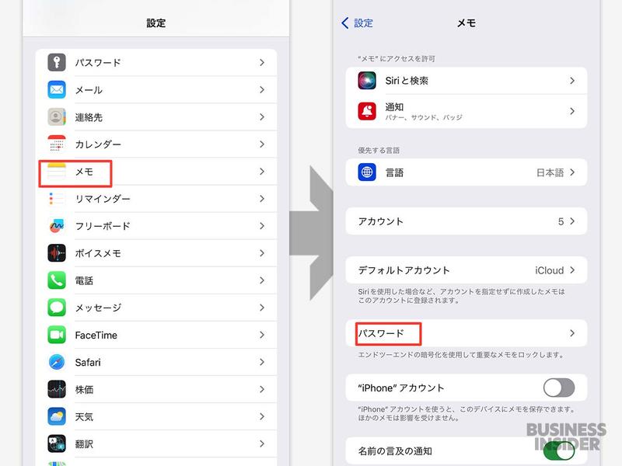Tap the フリーボード Freeform icon

[x=57, y=226]
